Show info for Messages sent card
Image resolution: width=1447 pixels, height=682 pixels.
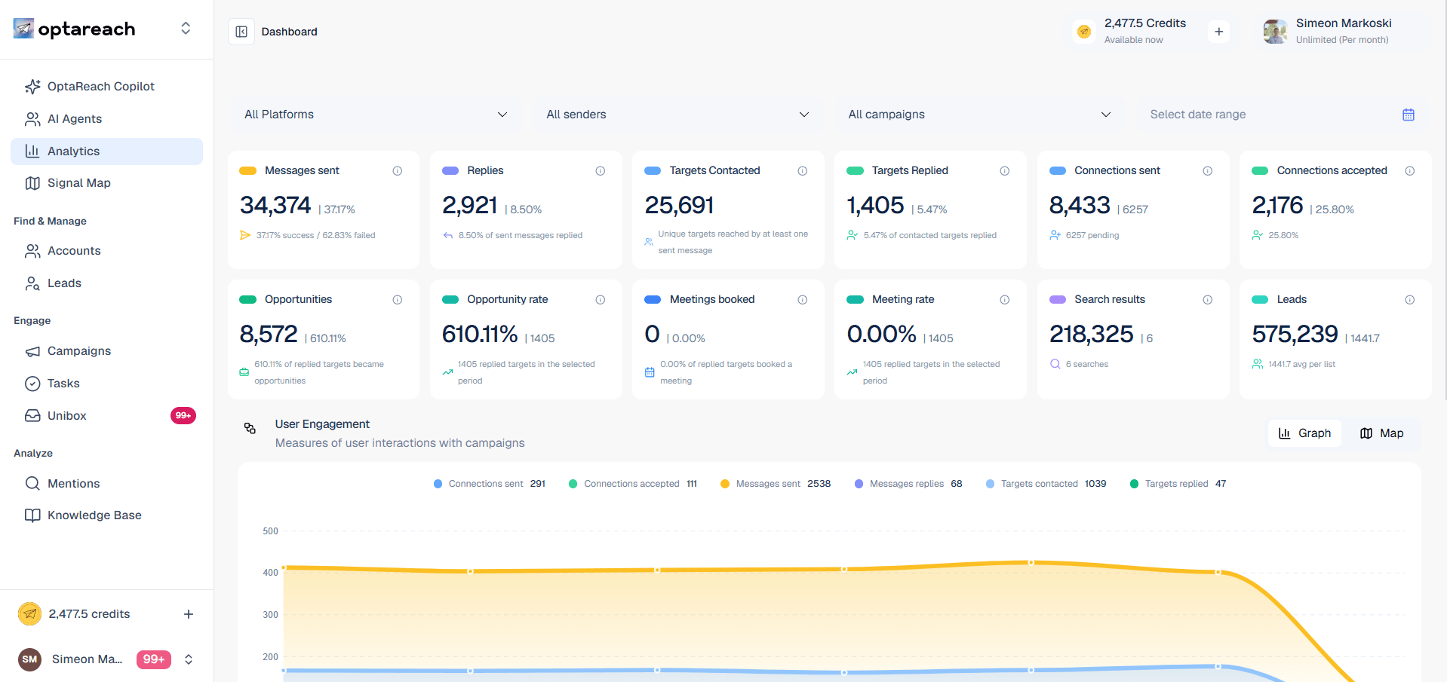398,171
